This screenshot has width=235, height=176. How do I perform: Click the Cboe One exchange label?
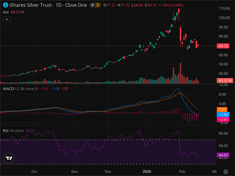[x=76, y=5]
